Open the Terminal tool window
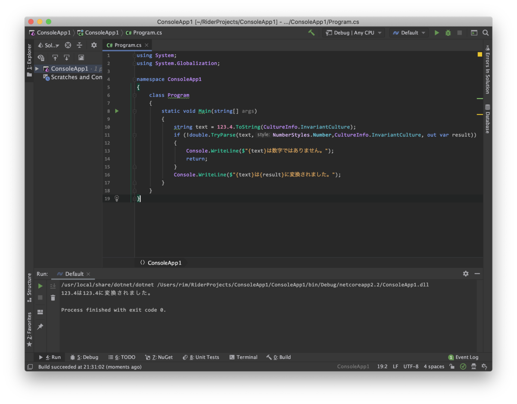The image size is (517, 404). 243,357
